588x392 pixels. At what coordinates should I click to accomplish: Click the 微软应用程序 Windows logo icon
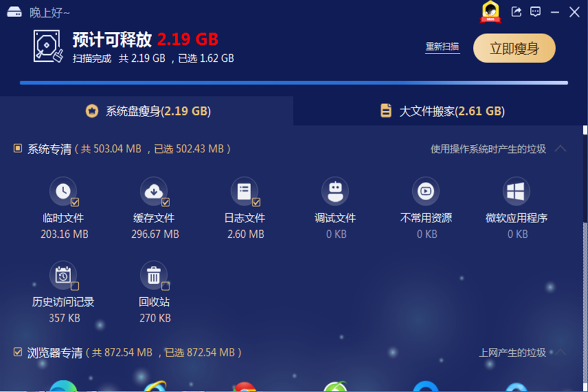pos(516,191)
